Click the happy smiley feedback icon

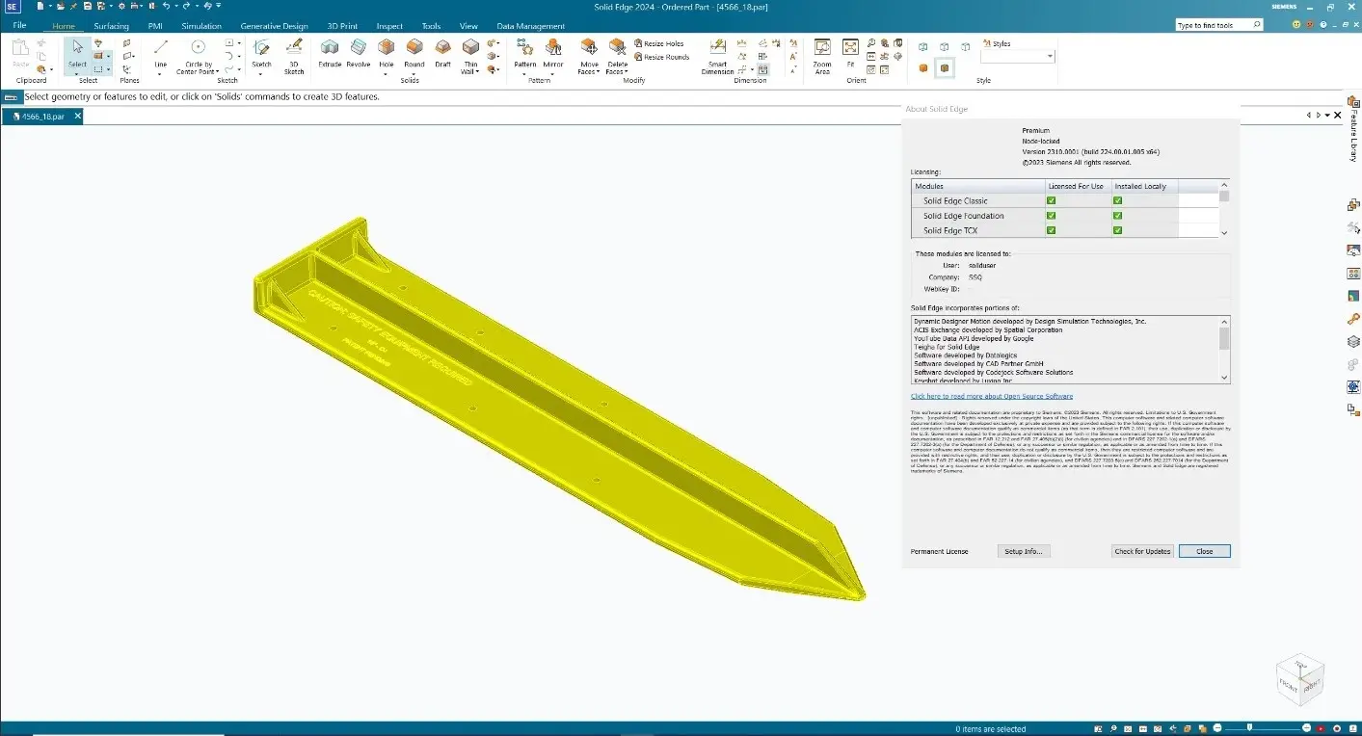pyautogui.click(x=1296, y=24)
